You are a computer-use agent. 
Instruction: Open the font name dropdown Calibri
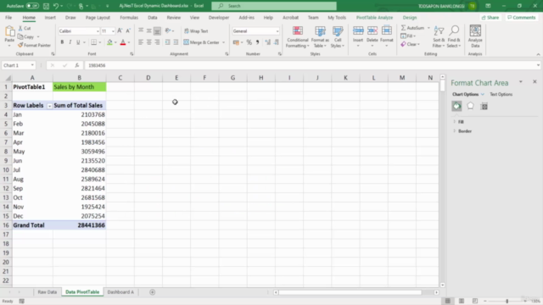click(x=98, y=31)
